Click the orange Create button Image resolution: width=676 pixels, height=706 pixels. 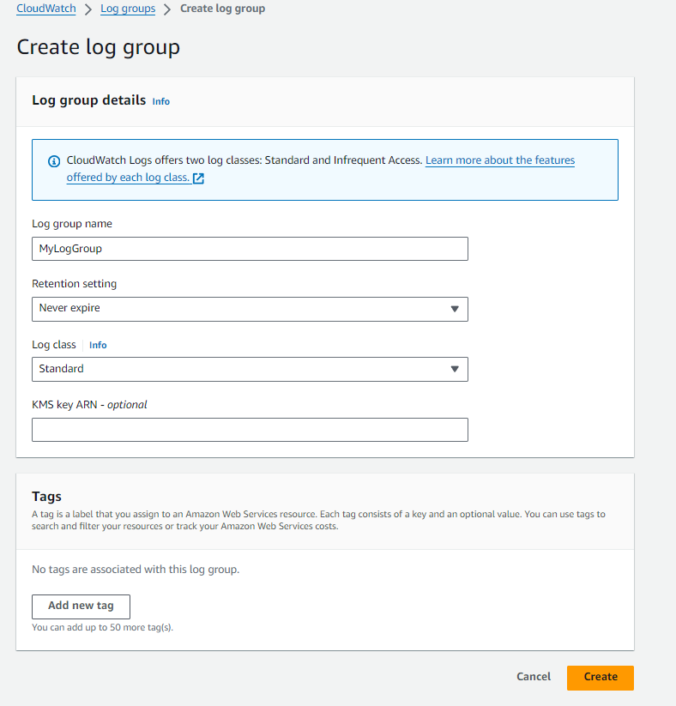click(600, 677)
